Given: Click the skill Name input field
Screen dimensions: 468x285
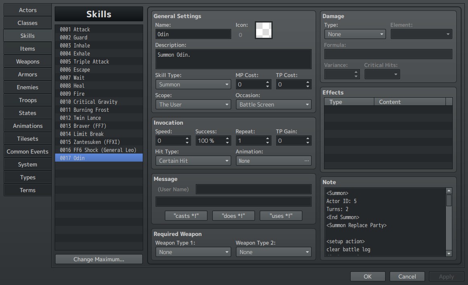Looking at the screenshot, I should [x=193, y=34].
